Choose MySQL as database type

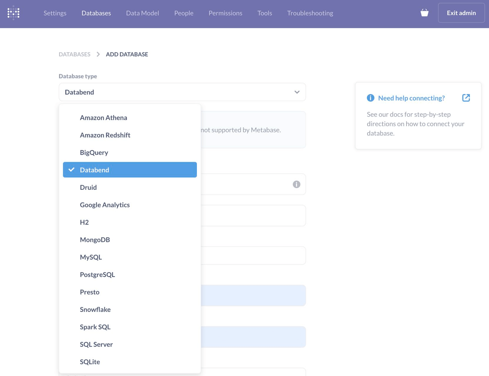(x=130, y=257)
